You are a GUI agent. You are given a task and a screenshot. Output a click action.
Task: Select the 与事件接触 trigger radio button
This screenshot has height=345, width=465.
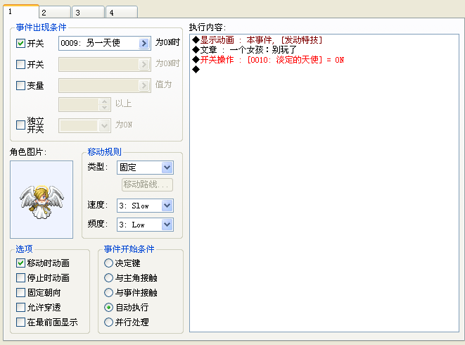[108, 292]
